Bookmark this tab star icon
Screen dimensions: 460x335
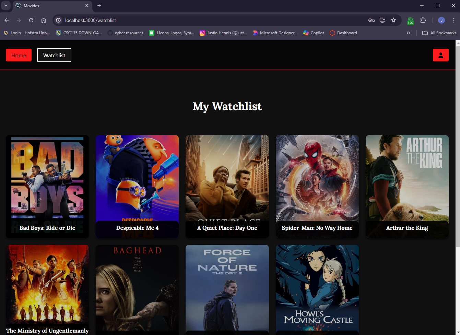click(x=393, y=20)
